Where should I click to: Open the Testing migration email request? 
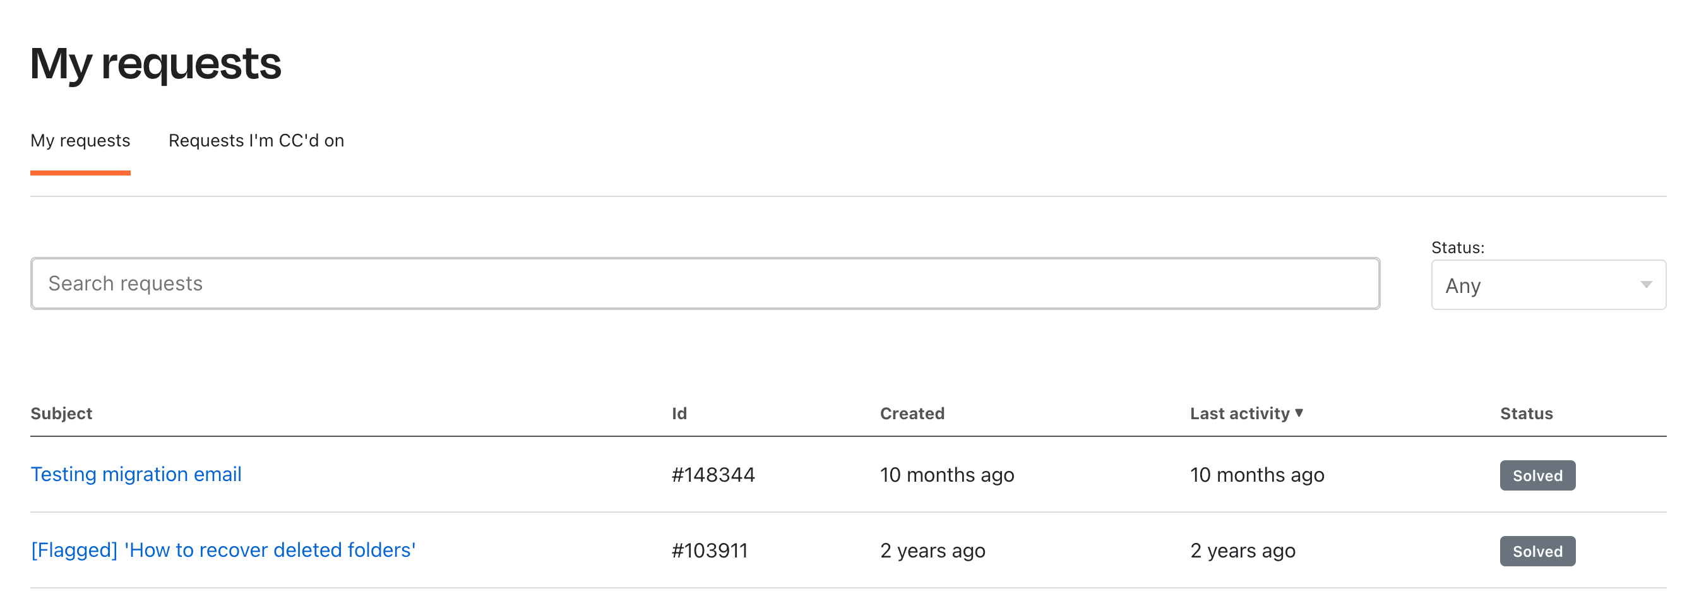pos(136,474)
